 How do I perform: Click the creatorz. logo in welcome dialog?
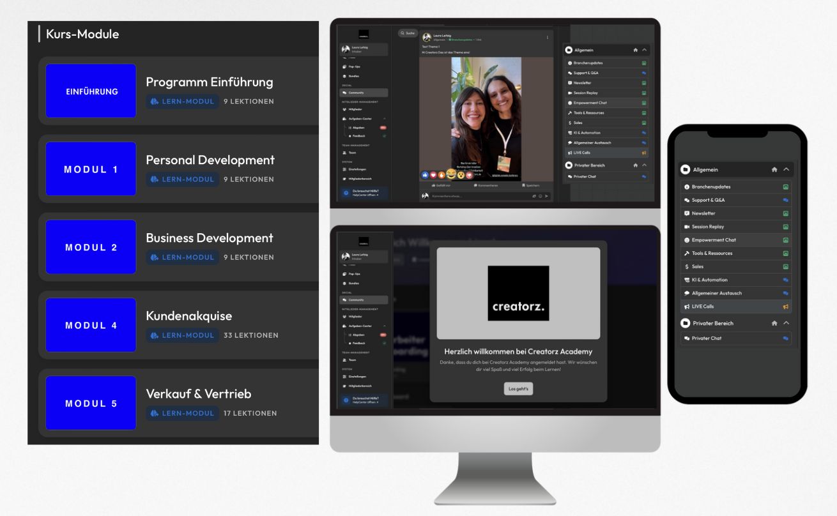[518, 293]
